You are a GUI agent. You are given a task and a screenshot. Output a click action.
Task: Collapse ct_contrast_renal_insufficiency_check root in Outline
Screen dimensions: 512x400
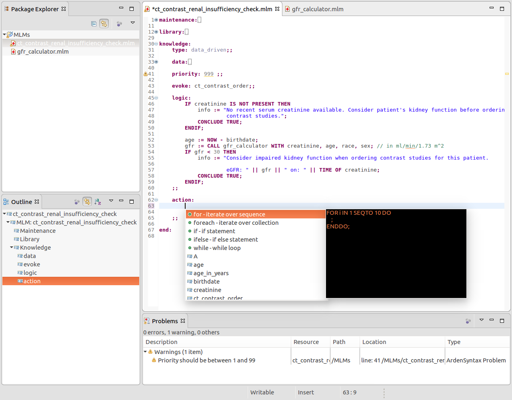[4, 214]
